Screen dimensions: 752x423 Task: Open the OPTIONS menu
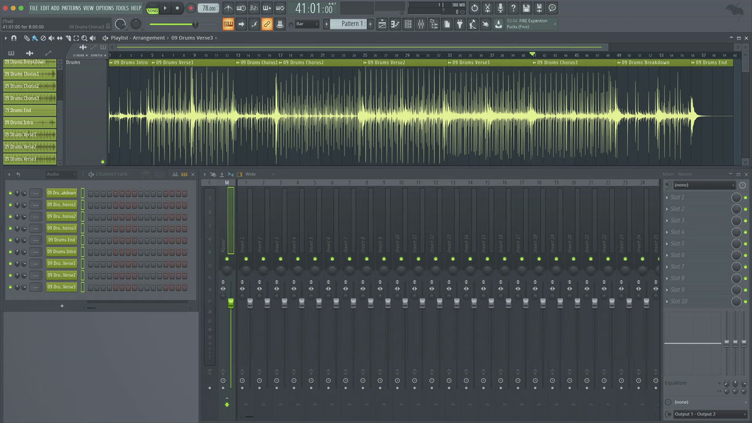point(105,8)
